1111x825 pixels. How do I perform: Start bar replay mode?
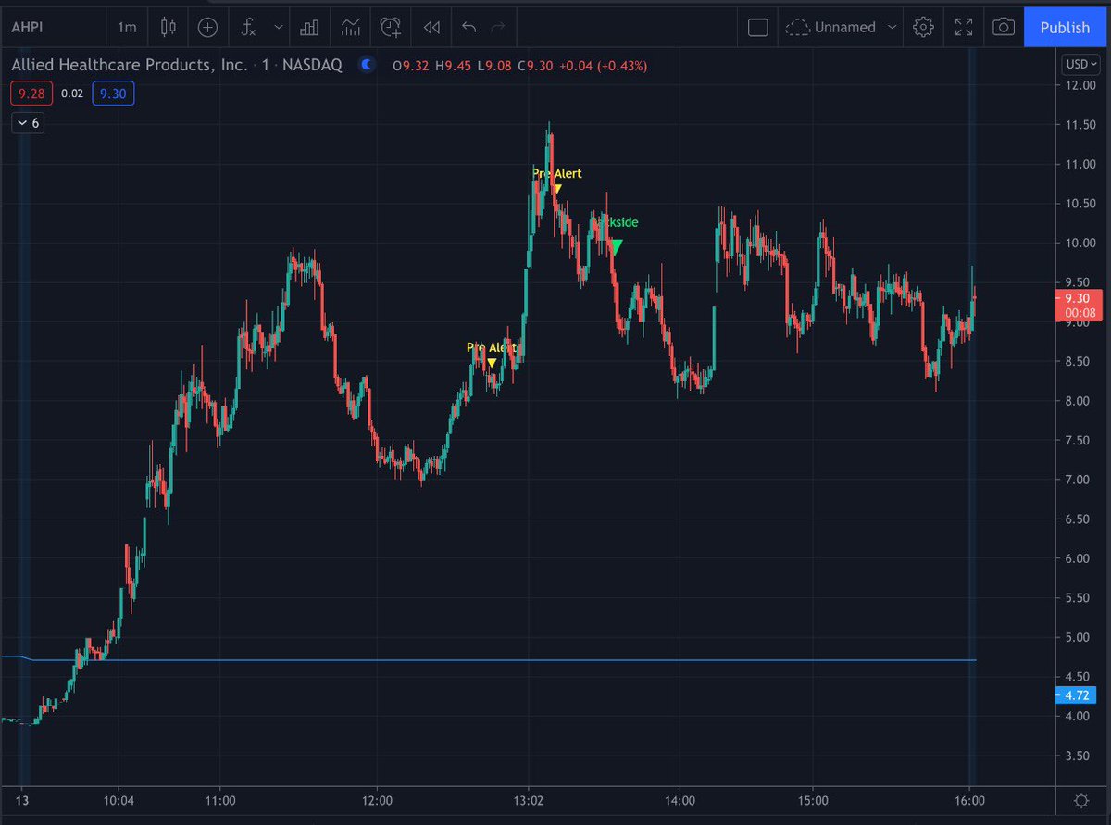coord(431,27)
